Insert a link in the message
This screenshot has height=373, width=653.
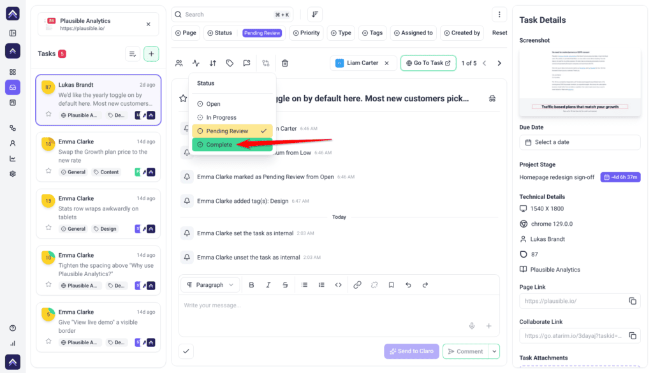[x=357, y=285]
